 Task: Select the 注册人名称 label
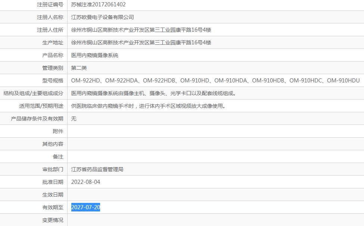[50, 17]
